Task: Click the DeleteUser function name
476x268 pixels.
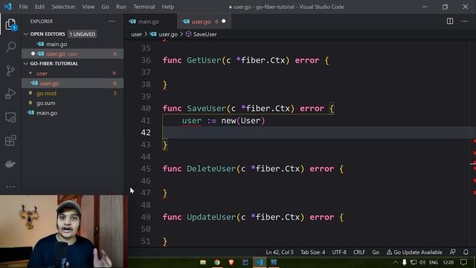Action: click(x=211, y=169)
